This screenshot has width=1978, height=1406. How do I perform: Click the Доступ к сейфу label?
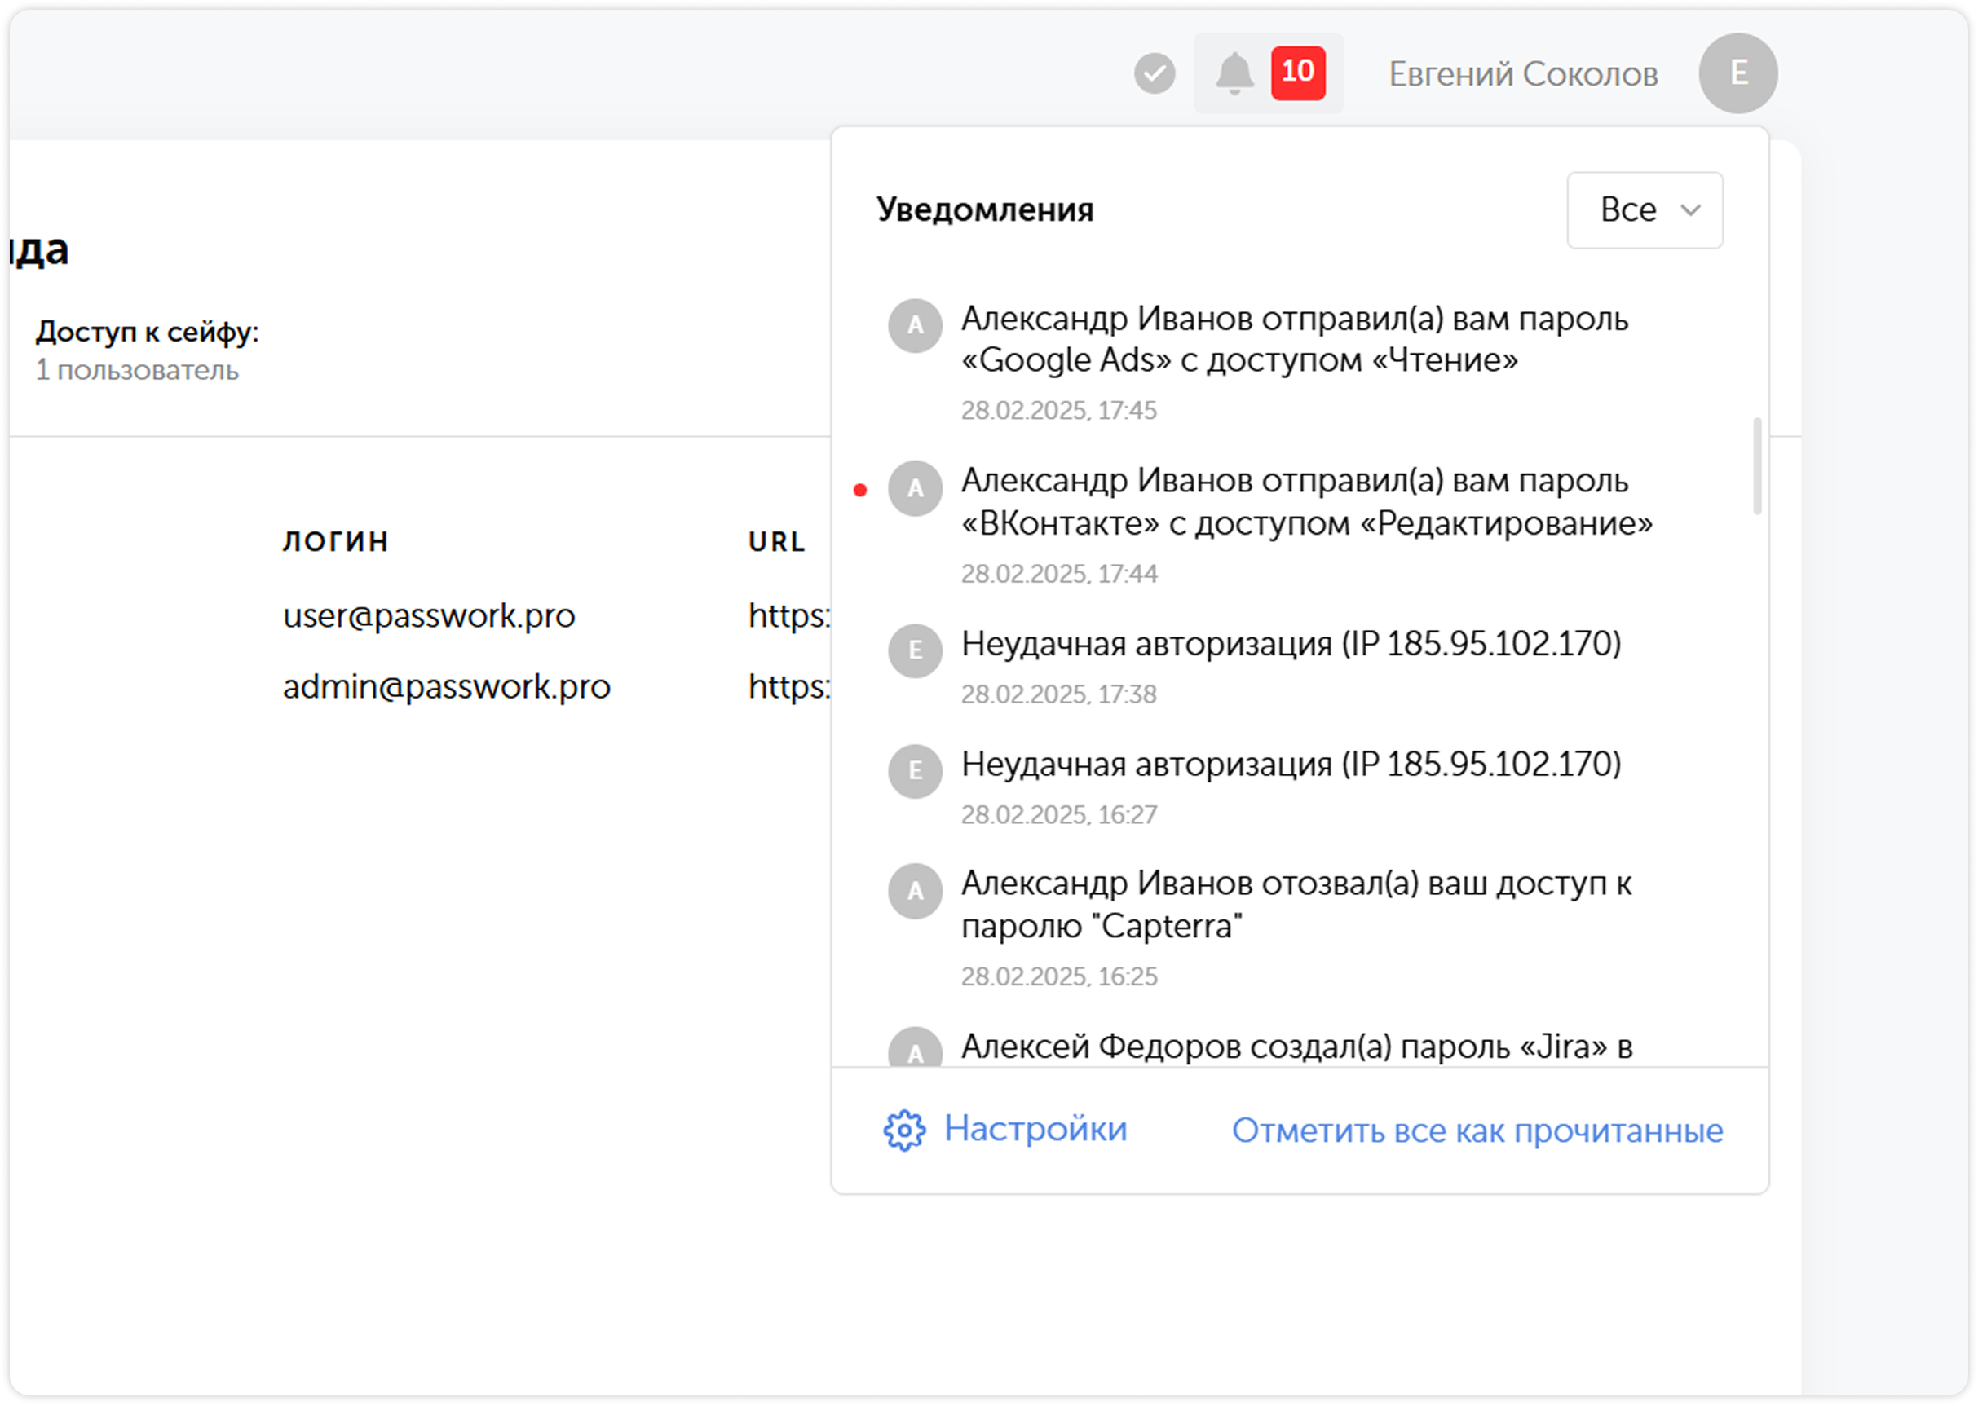(x=148, y=332)
